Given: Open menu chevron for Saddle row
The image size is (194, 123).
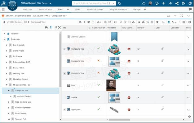Looking at the screenshot, I should click(188, 98).
